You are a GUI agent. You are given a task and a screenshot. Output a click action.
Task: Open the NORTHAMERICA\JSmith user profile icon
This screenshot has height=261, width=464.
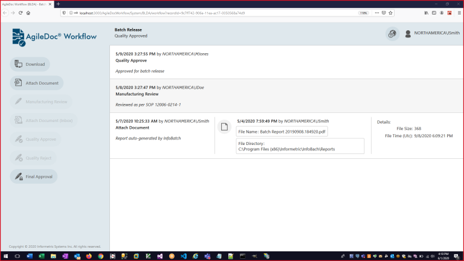408,34
